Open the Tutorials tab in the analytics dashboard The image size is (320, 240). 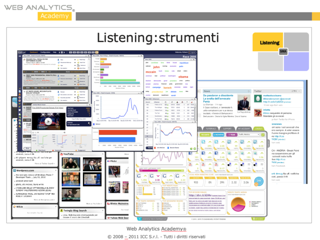[x=211, y=128]
